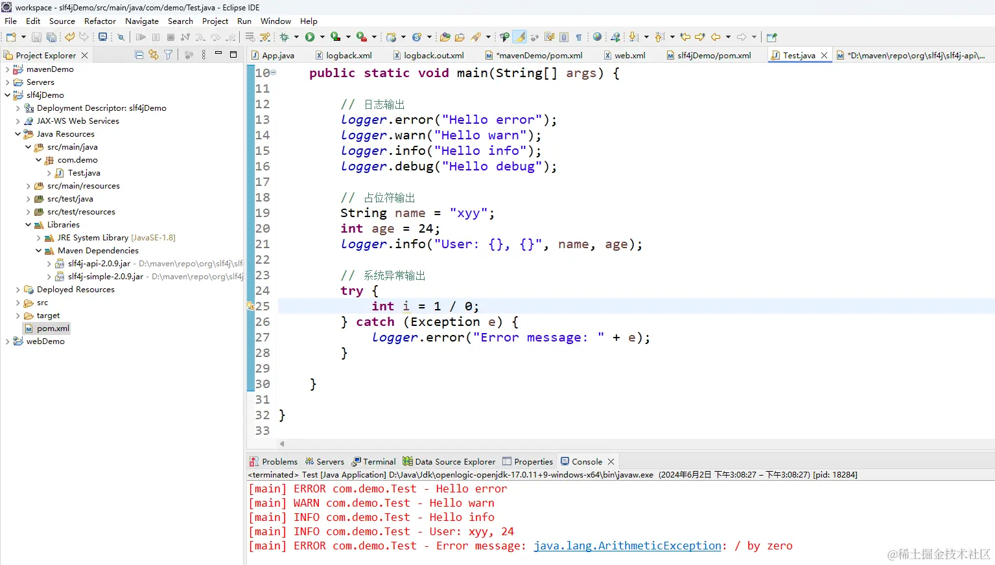Switch to the logback.xml editor tab
This screenshot has height=565, width=995.
pos(344,56)
